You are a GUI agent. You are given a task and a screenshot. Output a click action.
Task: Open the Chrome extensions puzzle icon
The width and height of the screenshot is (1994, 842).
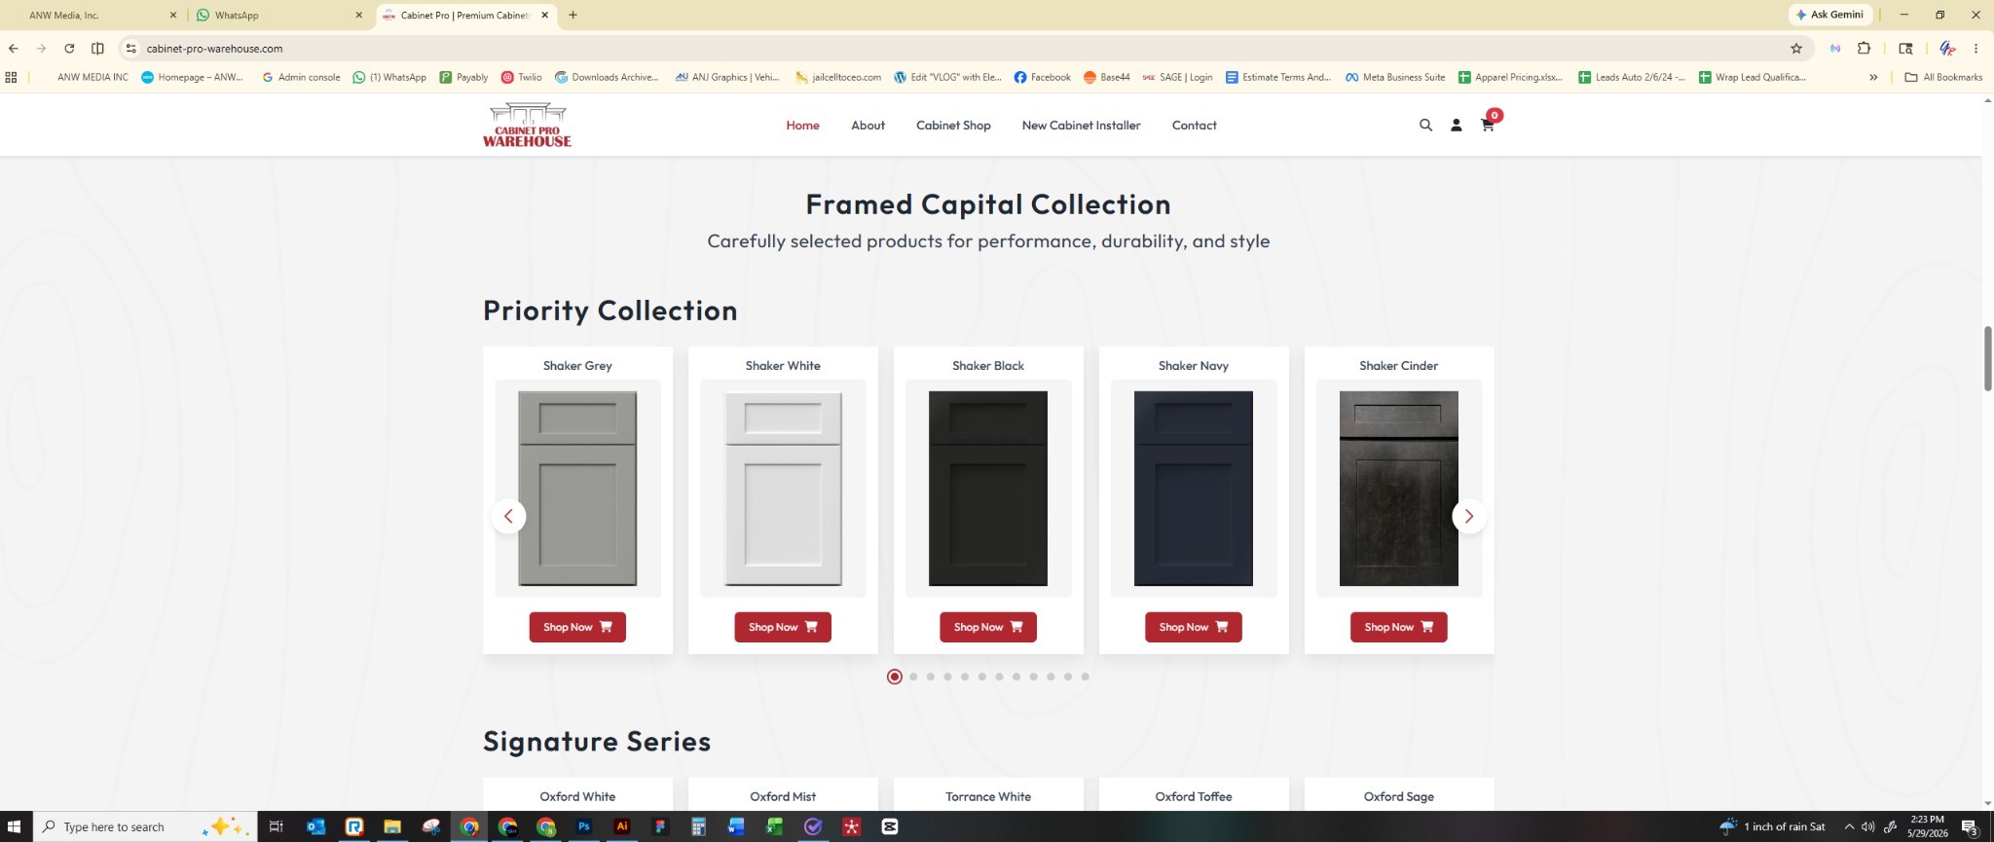[x=1865, y=48]
